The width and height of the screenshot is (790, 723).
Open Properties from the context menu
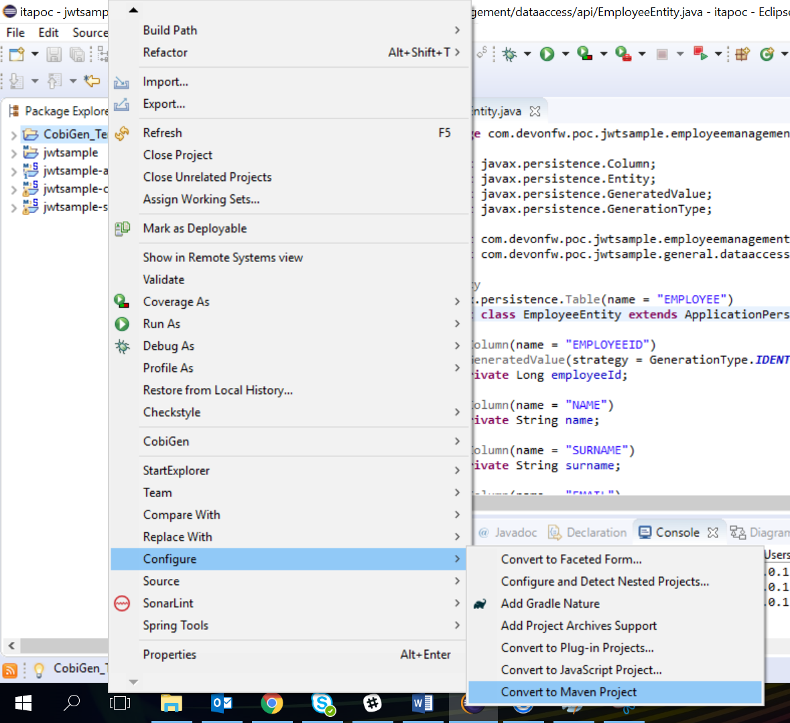point(170,655)
